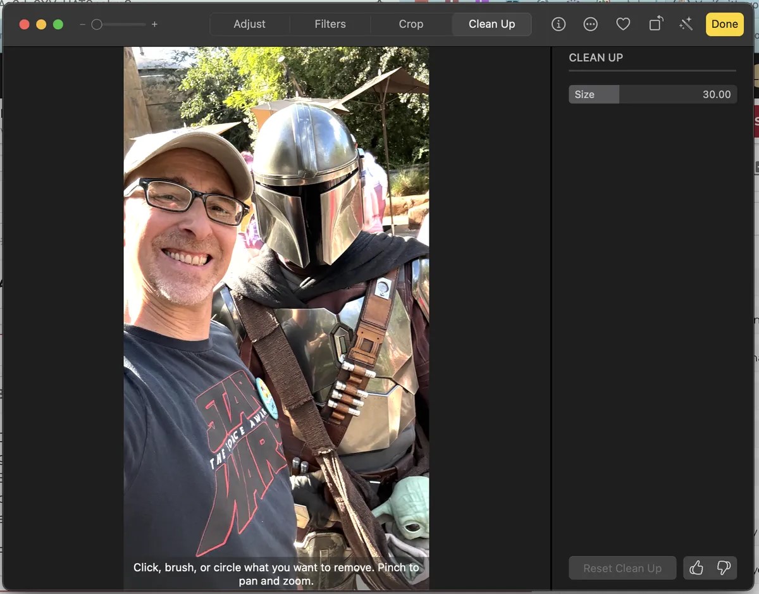The height and width of the screenshot is (594, 759).
Task: Give thumbs up feedback on Clean Up
Action: click(x=696, y=568)
